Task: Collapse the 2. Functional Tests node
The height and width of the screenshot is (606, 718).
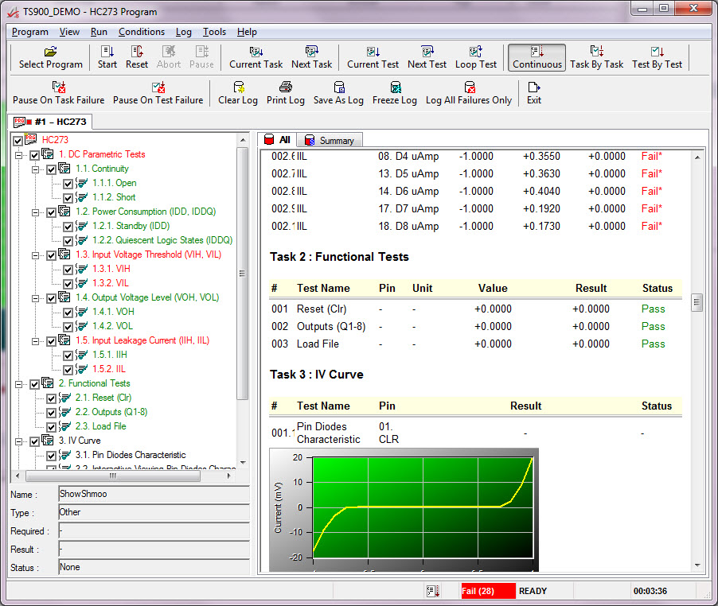Action: click(x=20, y=383)
